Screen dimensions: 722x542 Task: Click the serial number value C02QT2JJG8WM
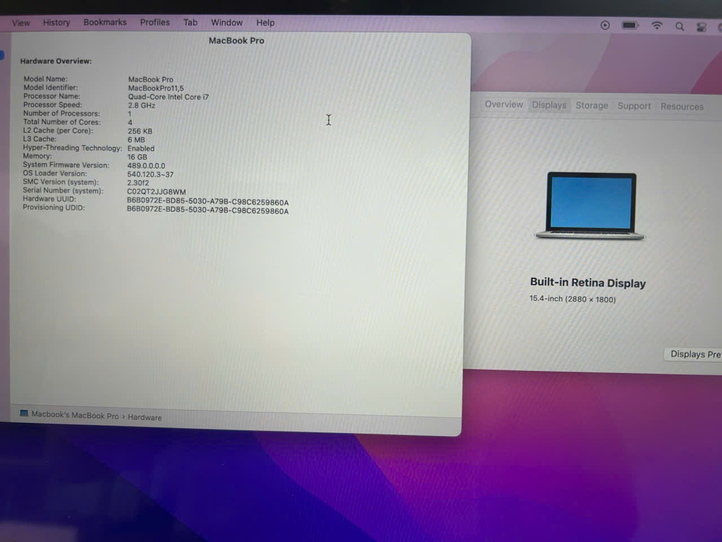[x=156, y=191]
